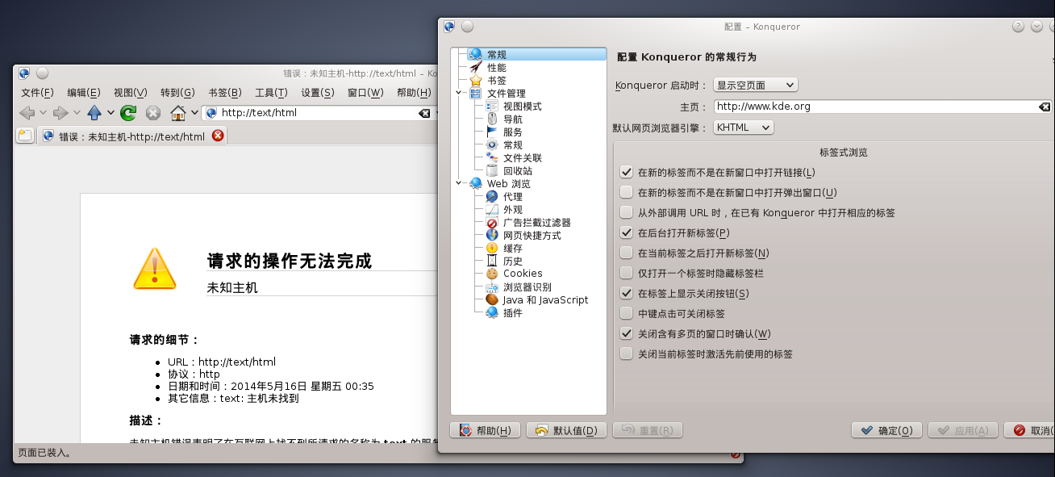Screen dimensions: 1055x477
Task: Open the Home button dropdown arrow
Action: [194, 113]
